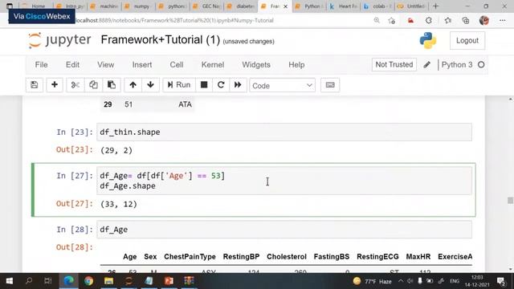Open the View menu
The width and height of the screenshot is (514, 289).
coord(105,64)
